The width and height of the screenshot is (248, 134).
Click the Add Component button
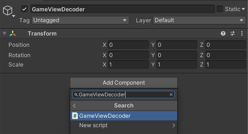[123, 83]
